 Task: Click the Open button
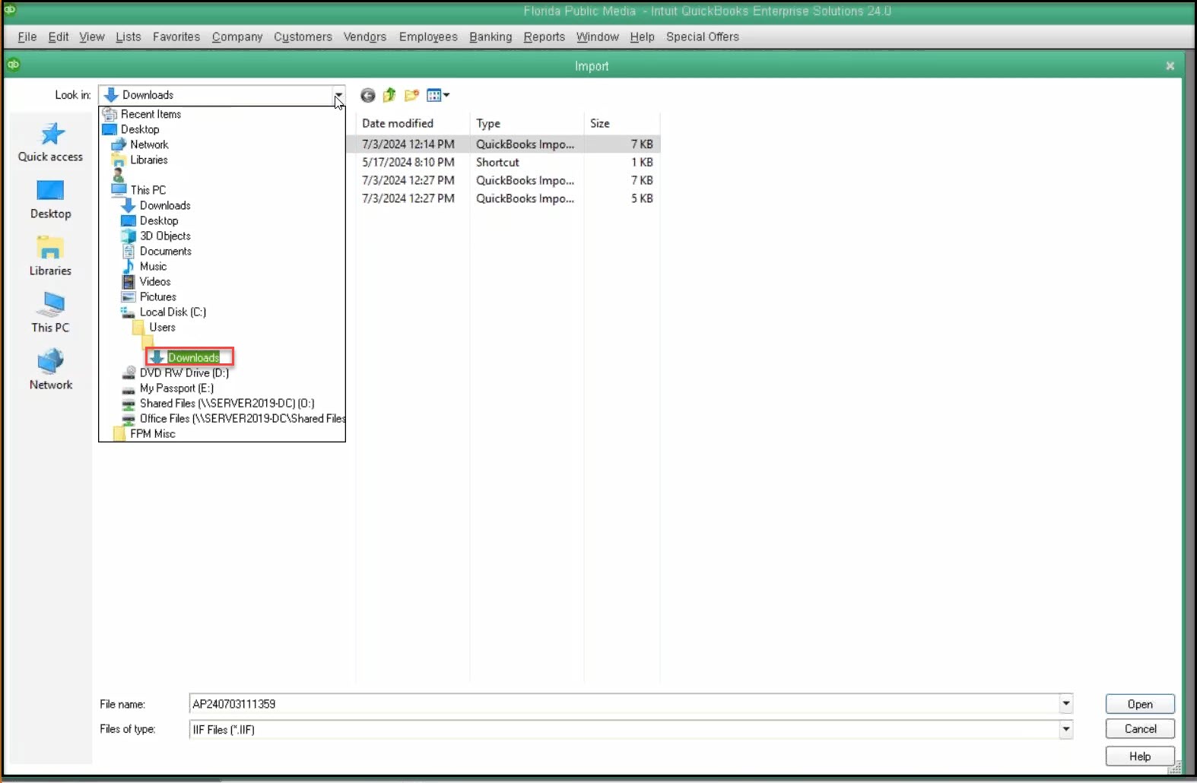coord(1140,704)
